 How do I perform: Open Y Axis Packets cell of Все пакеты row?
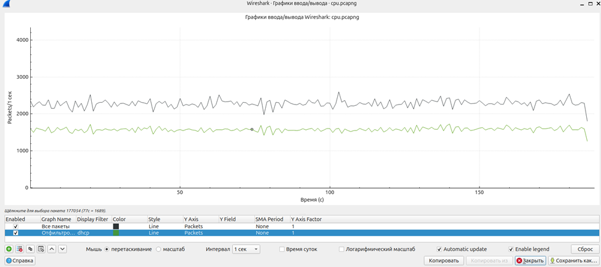coord(201,226)
